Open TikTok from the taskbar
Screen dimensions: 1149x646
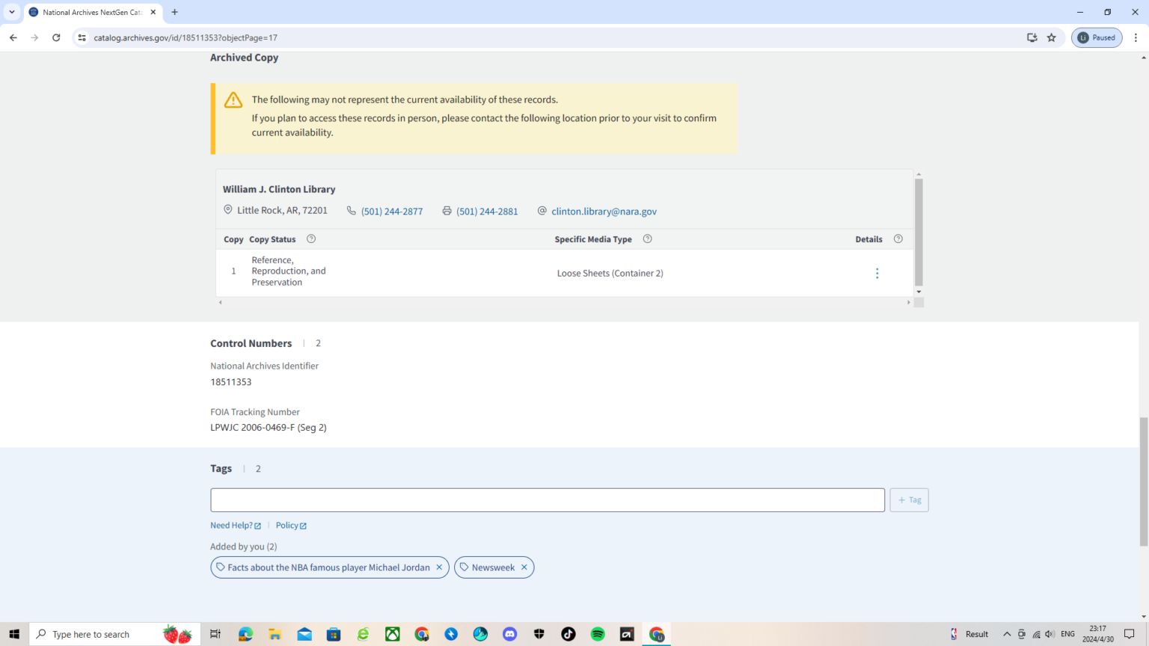click(569, 634)
